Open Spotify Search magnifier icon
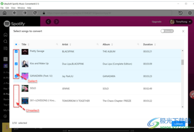194x132 pixels. point(6,41)
